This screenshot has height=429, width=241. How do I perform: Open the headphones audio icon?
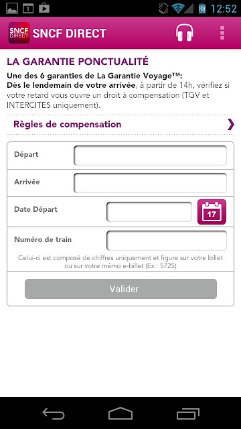tap(185, 33)
